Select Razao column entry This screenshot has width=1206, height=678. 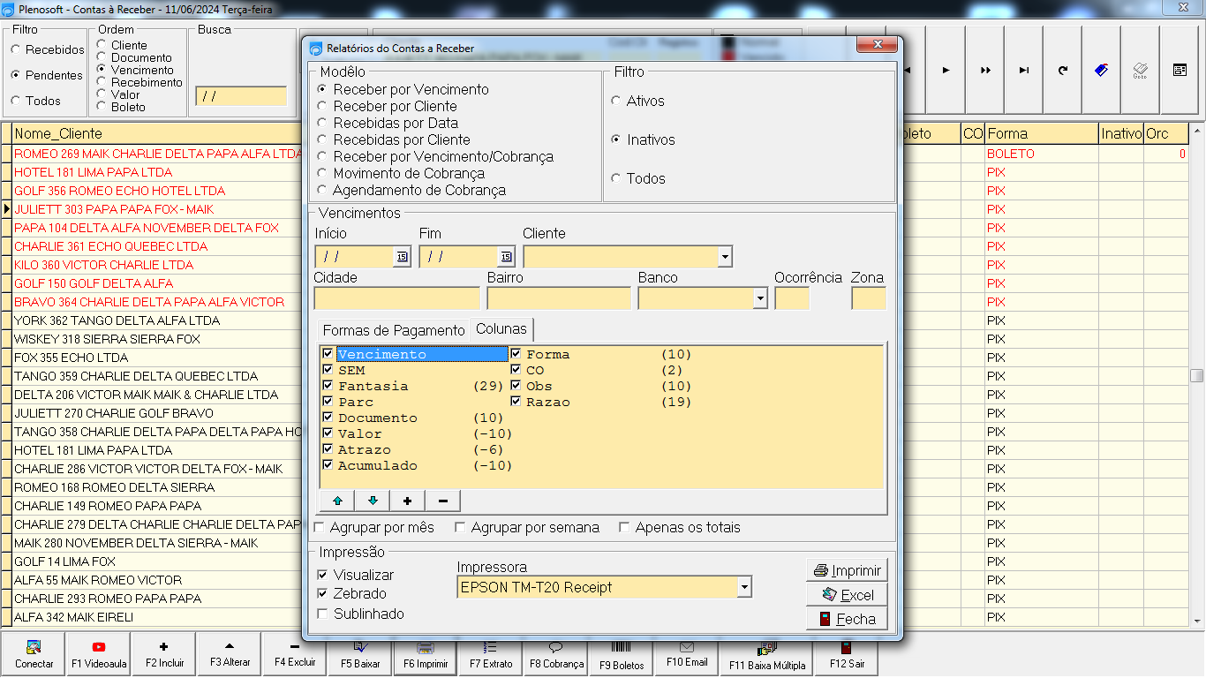[548, 402]
